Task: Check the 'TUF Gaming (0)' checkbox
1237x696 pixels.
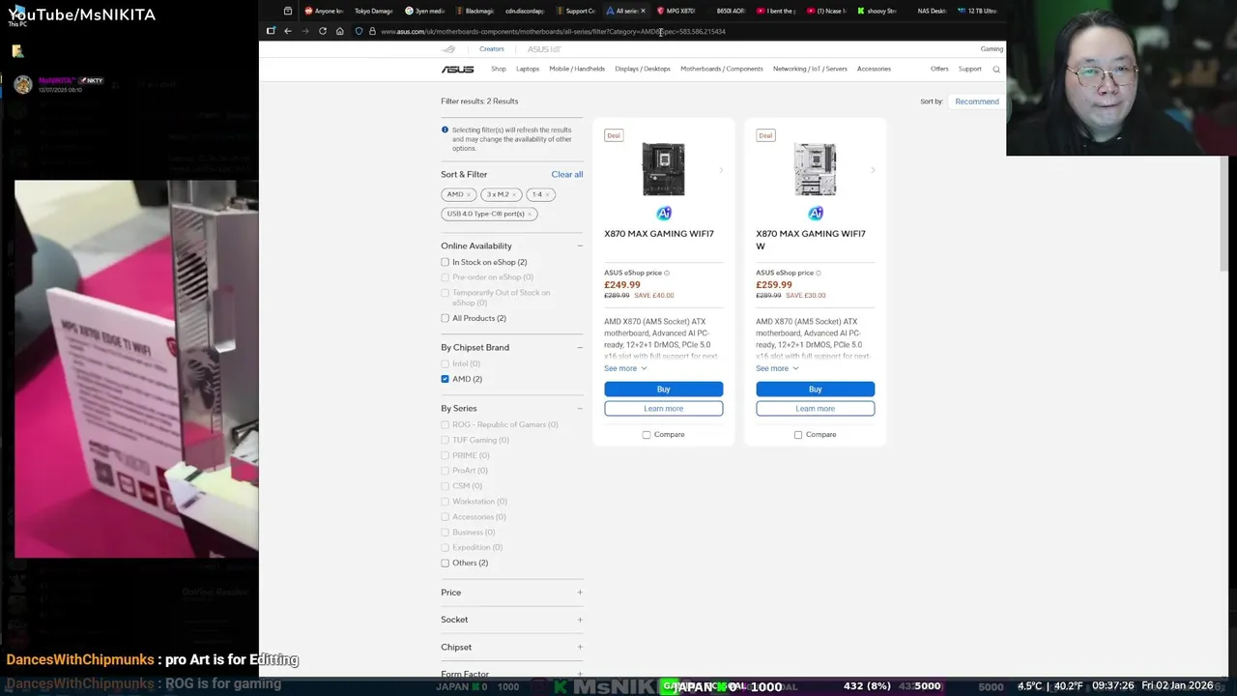Action: (x=445, y=440)
